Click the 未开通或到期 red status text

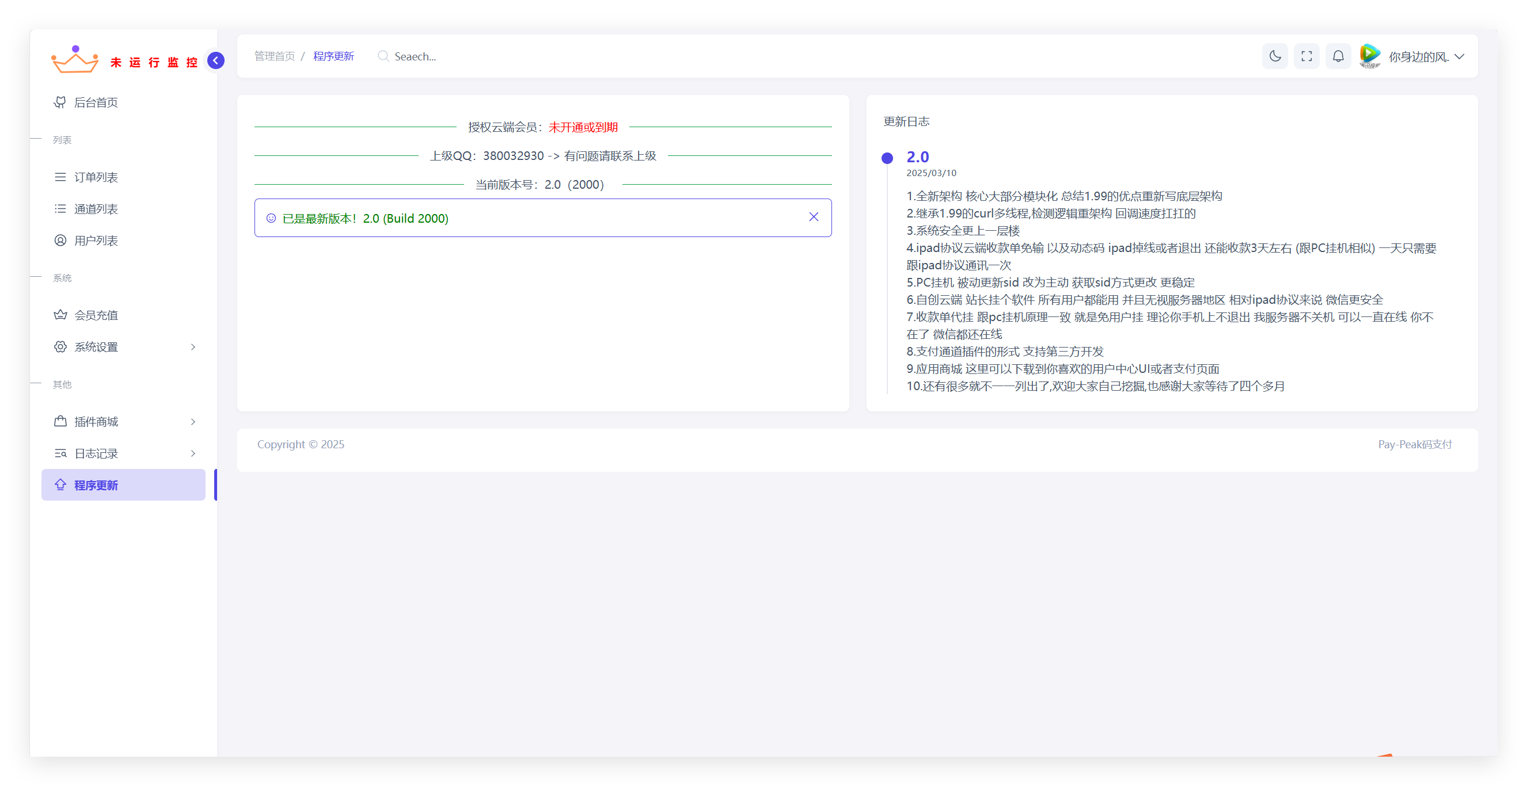[583, 127]
